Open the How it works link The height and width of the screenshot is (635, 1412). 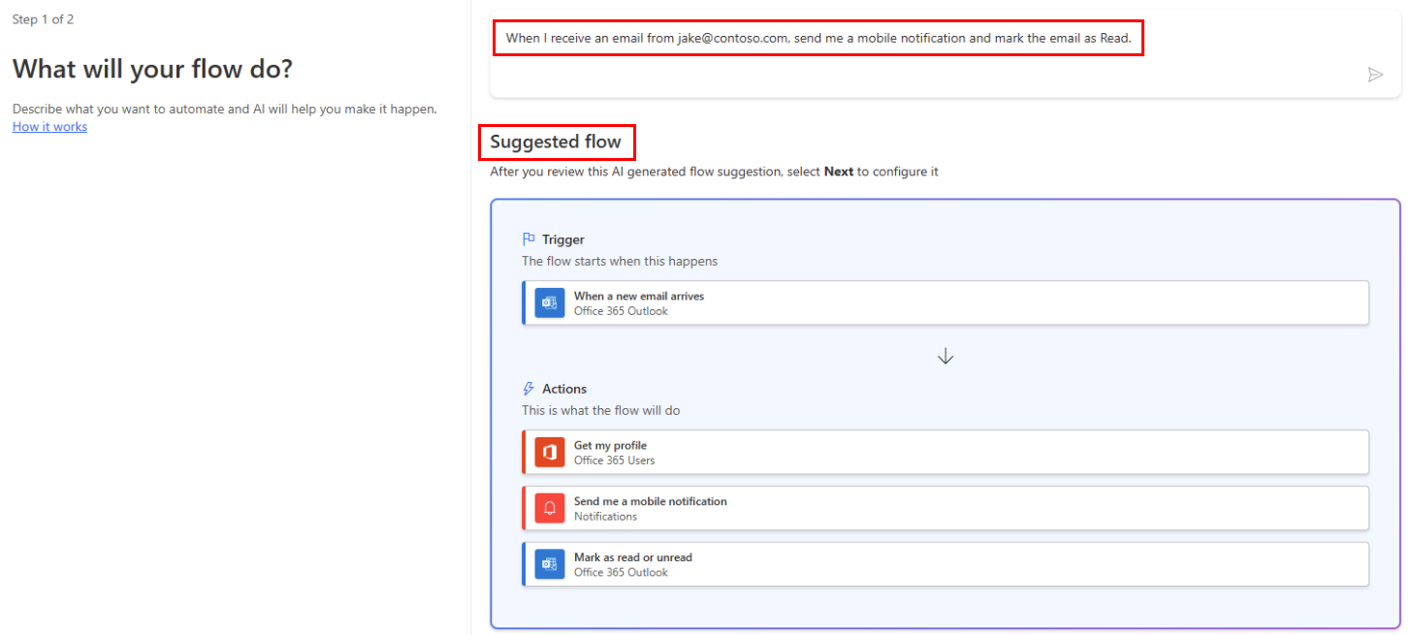48,126
